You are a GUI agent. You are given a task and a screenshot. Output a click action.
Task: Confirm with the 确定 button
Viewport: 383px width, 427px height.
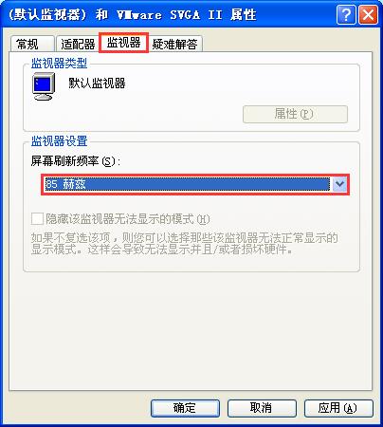[185, 408]
